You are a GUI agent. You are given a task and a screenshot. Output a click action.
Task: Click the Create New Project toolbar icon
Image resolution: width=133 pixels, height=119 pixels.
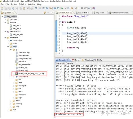tap(2, 8)
